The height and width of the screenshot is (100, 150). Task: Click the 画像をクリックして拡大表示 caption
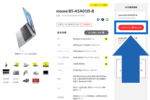click(x=26, y=54)
